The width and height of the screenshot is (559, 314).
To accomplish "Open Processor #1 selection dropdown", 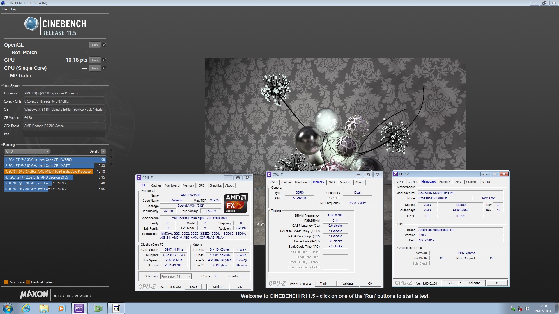I will (x=176, y=276).
